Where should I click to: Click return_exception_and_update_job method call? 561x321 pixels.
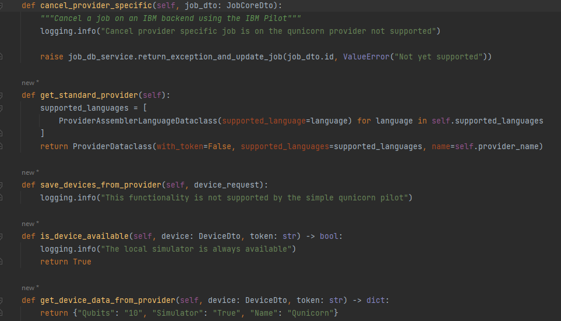coord(210,57)
